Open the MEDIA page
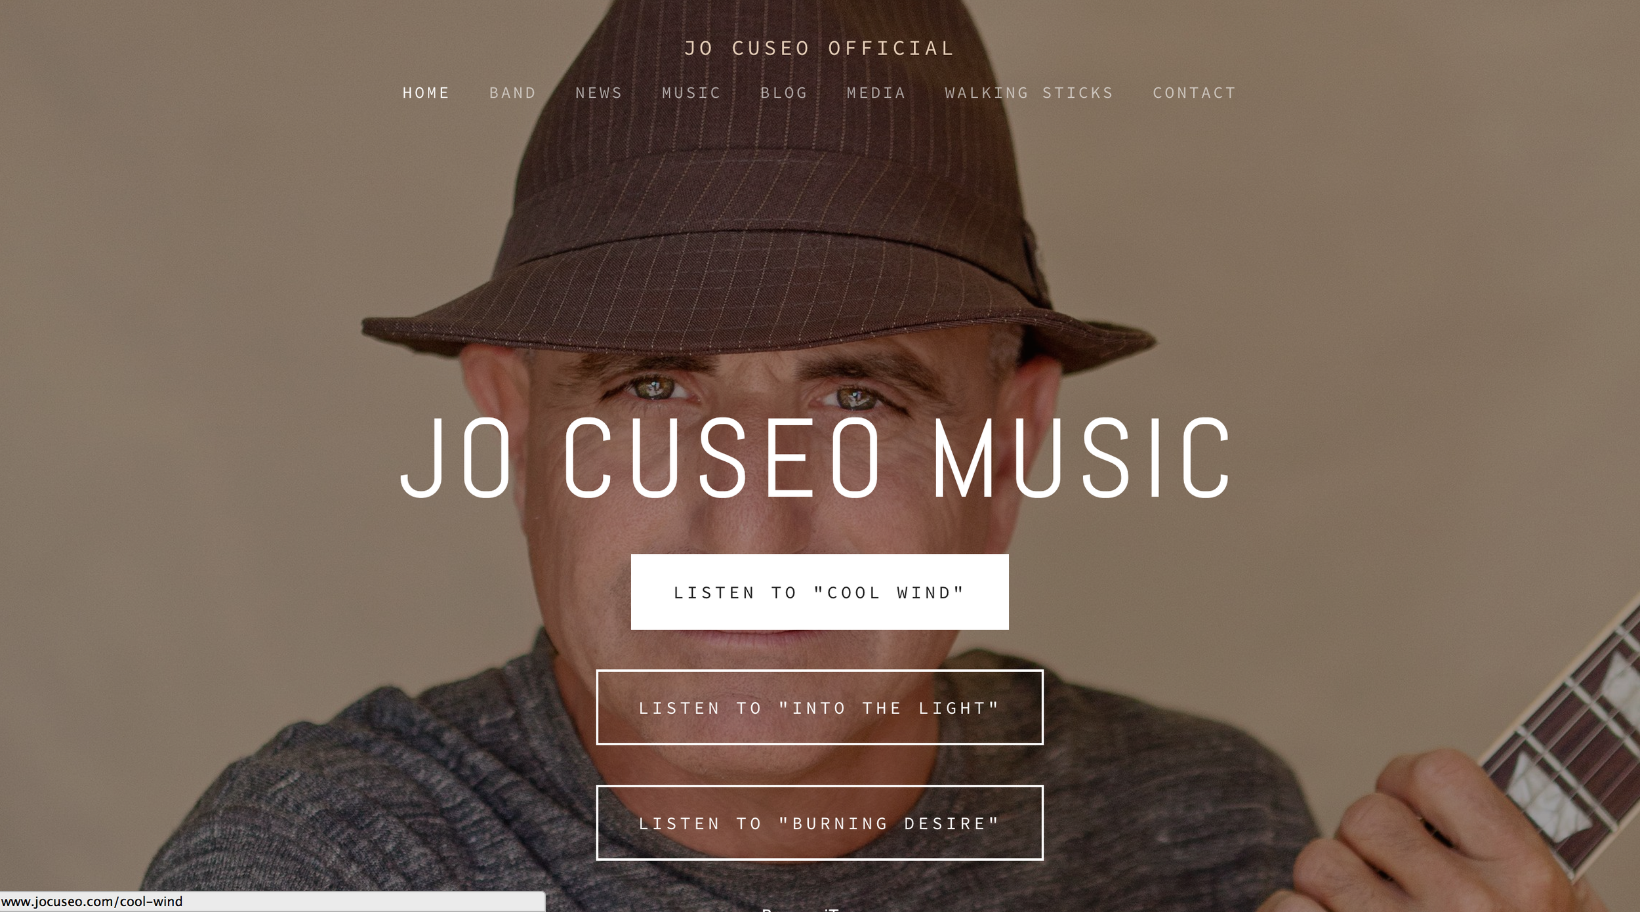The width and height of the screenshot is (1640, 912). coord(876,93)
